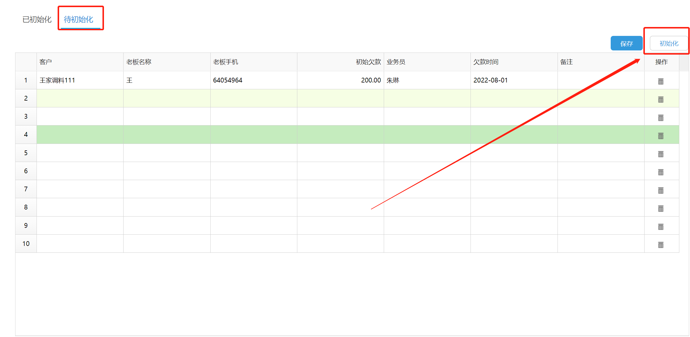Select the customer cell 王家调料111
The height and width of the screenshot is (337, 690).
pos(80,80)
